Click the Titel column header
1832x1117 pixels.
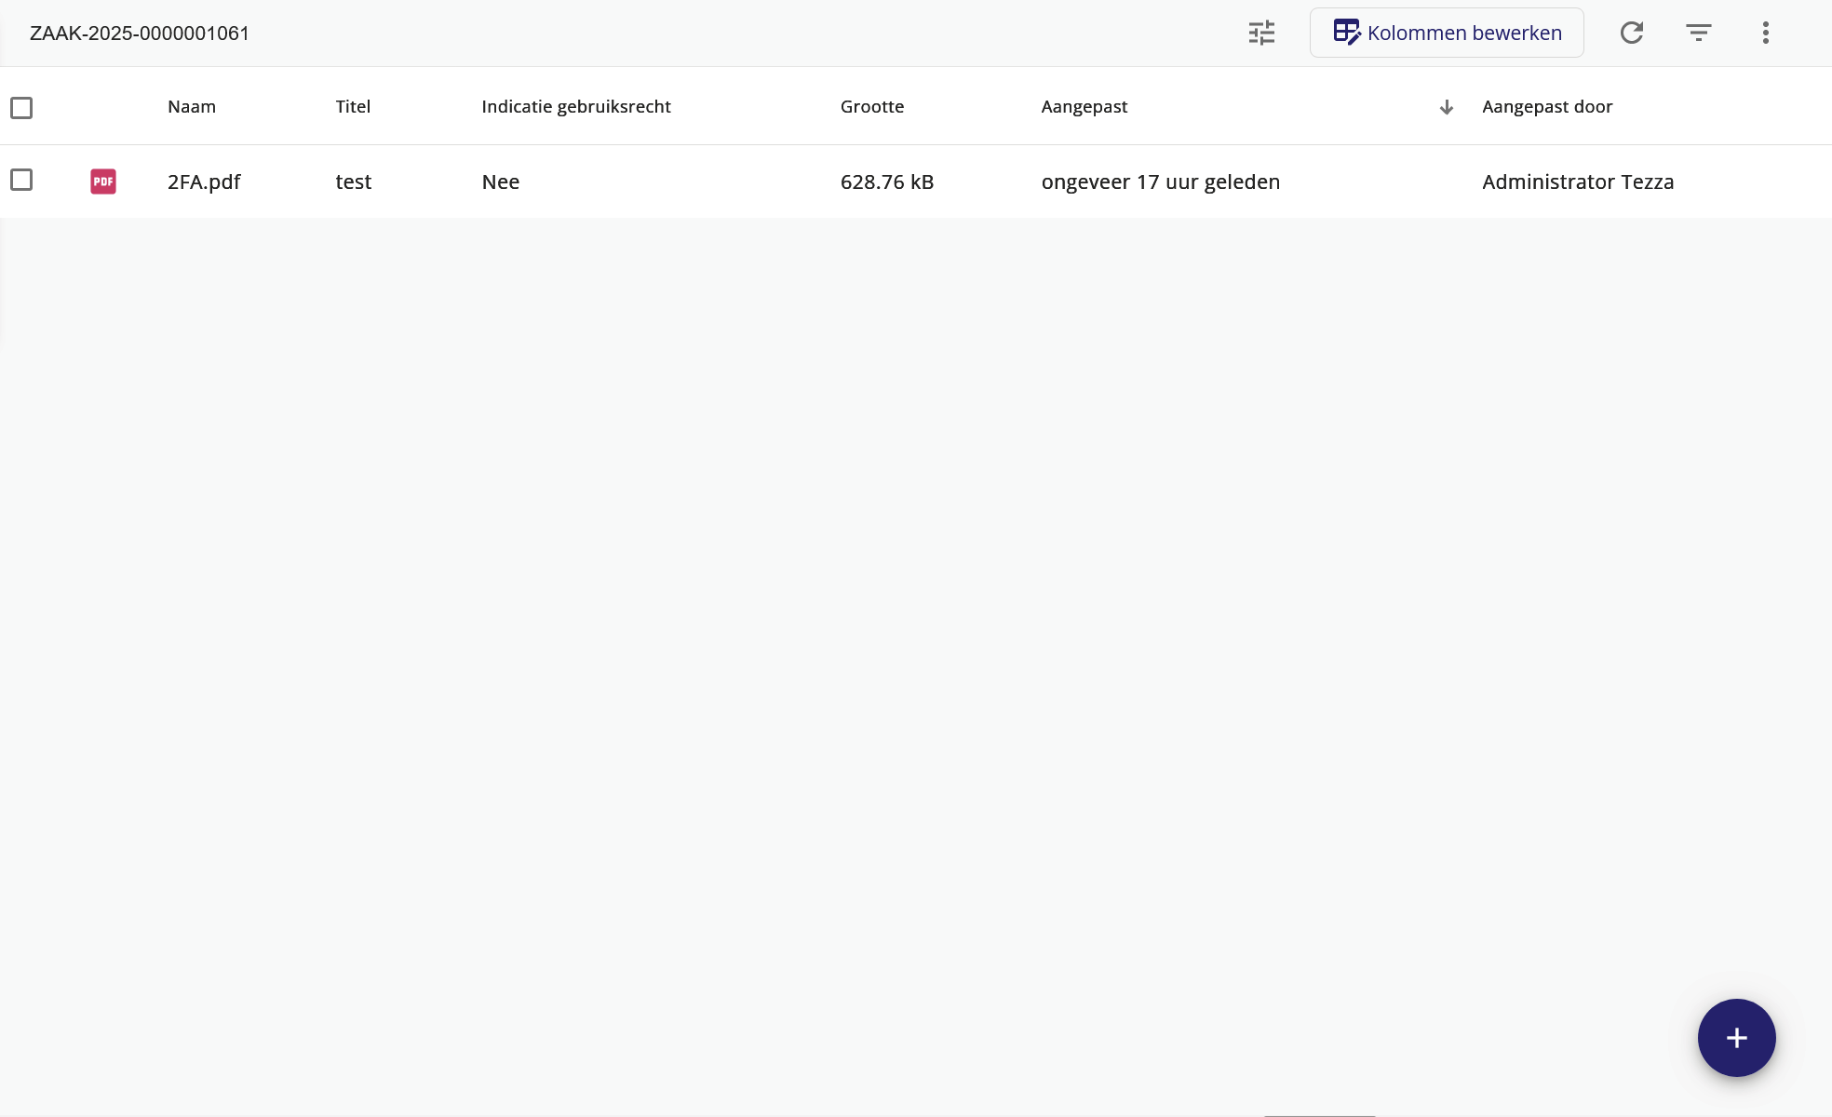pos(353,107)
